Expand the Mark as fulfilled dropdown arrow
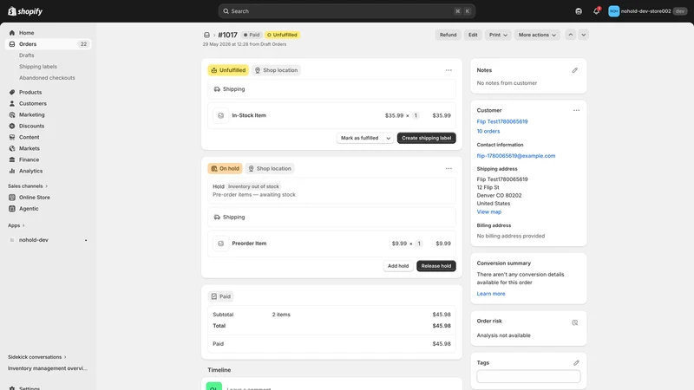 388,139
